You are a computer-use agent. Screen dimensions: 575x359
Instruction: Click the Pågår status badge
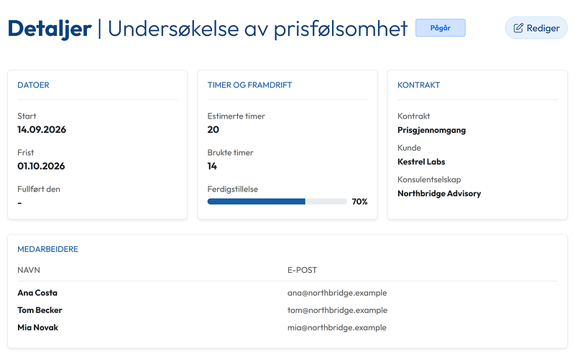(441, 28)
